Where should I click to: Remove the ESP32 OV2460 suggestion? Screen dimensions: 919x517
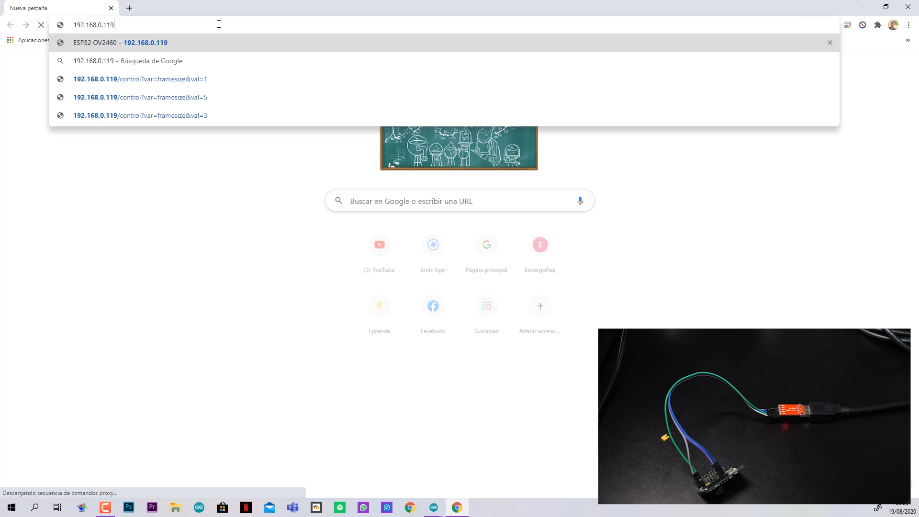pyautogui.click(x=829, y=42)
